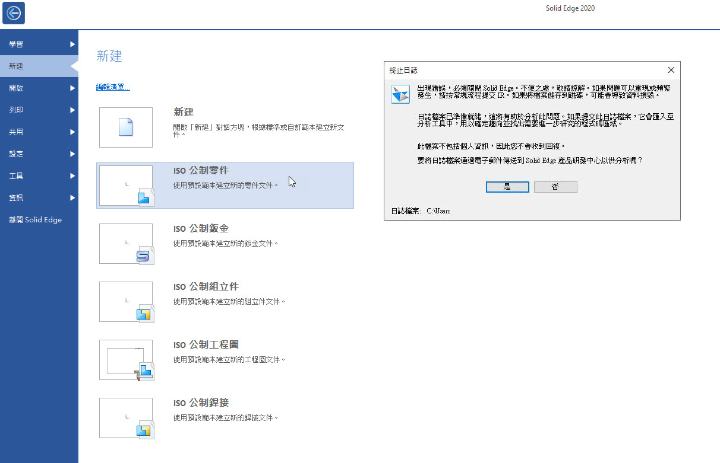Click the back arrow circle icon
Image resolution: width=720 pixels, height=463 pixels.
point(14,13)
